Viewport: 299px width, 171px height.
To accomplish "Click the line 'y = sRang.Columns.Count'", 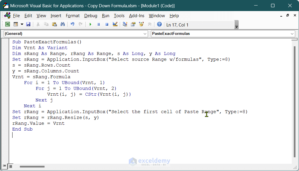I will [x=46, y=71].
